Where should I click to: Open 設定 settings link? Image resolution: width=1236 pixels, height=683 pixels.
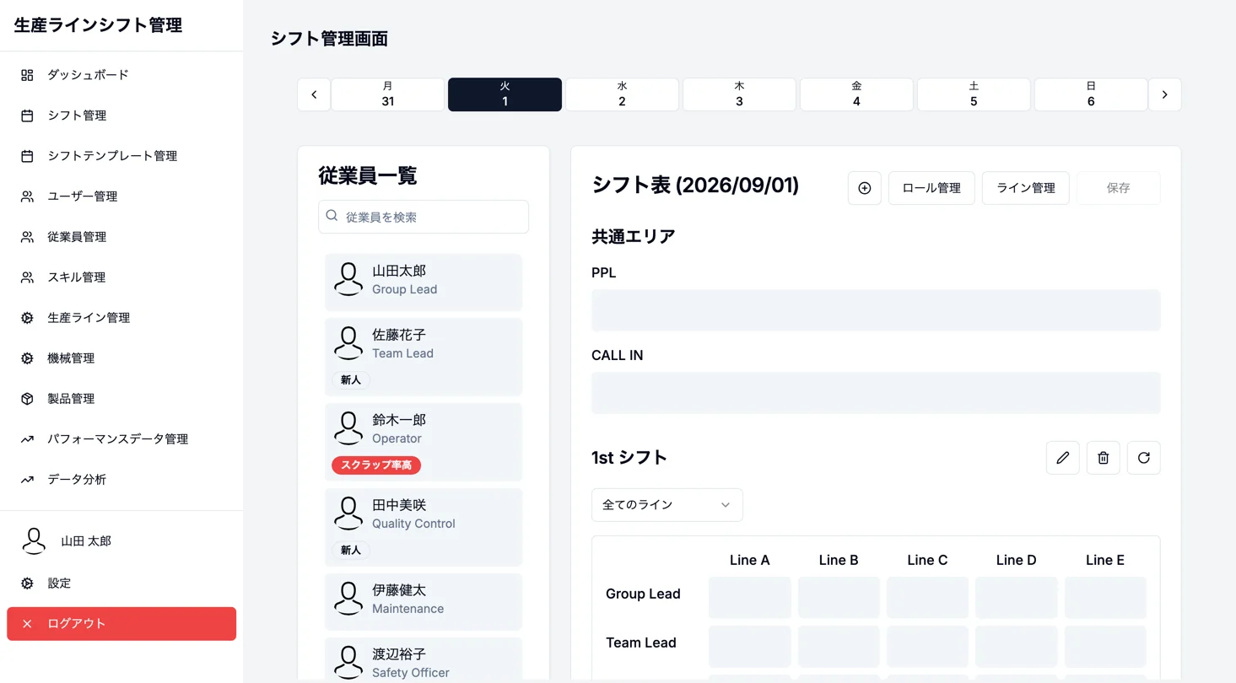121,584
